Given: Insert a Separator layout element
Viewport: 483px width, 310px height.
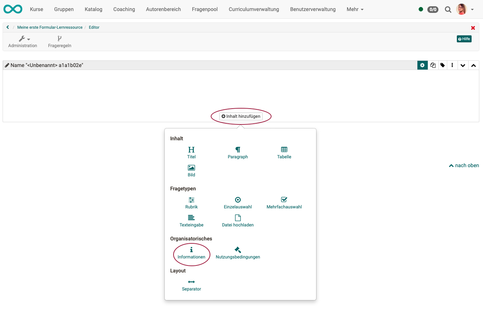Looking at the screenshot, I should (x=191, y=285).
